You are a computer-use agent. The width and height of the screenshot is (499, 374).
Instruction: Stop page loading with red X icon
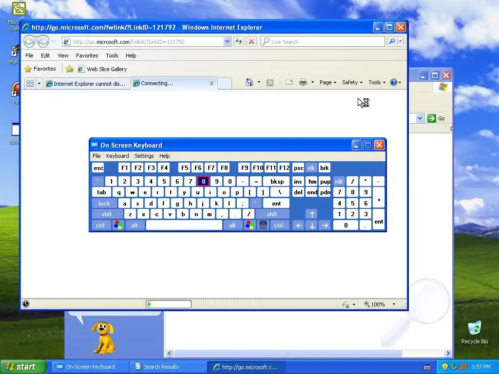(x=251, y=41)
